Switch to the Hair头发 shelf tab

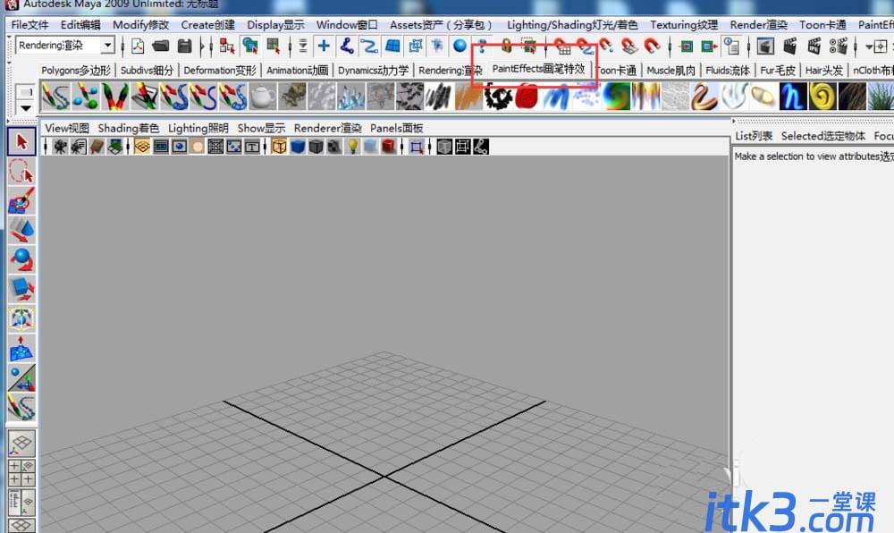(x=824, y=70)
